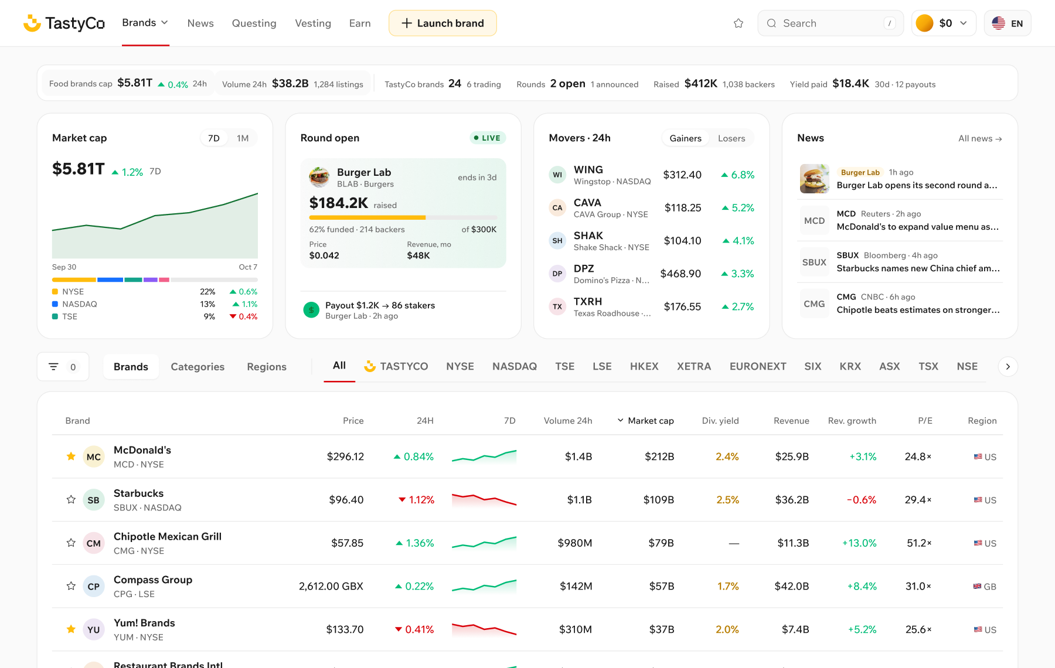This screenshot has width=1055, height=668.
Task: Focus the Search input field
Action: pyautogui.click(x=831, y=23)
